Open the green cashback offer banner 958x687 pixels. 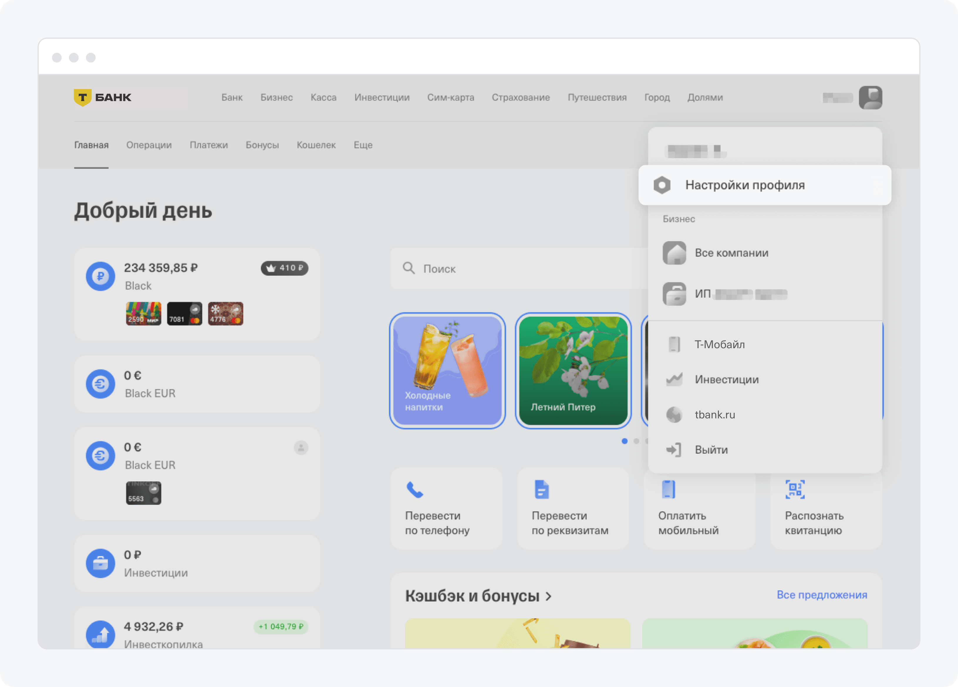click(x=755, y=633)
